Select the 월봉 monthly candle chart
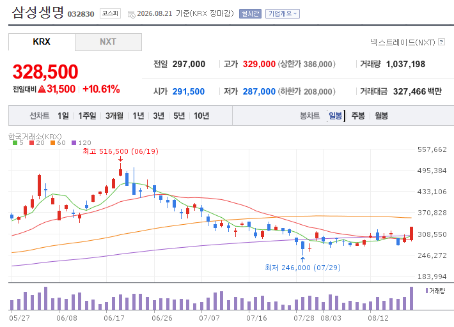The image size is (454, 327). pos(381,116)
